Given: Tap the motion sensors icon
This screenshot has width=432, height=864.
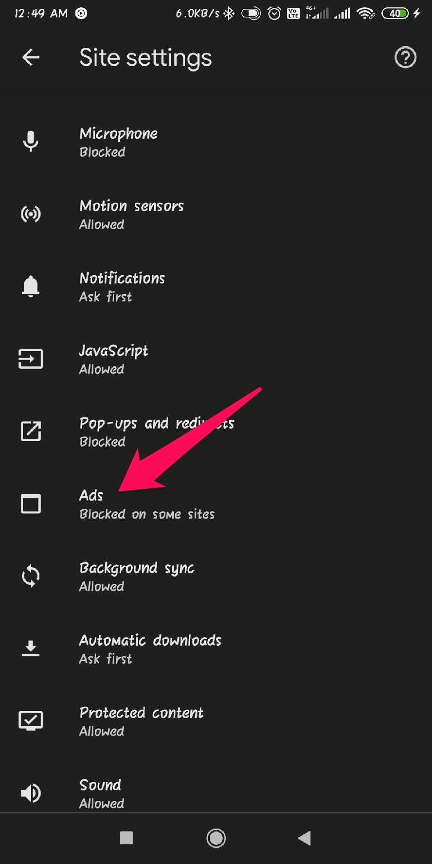Looking at the screenshot, I should tap(30, 214).
